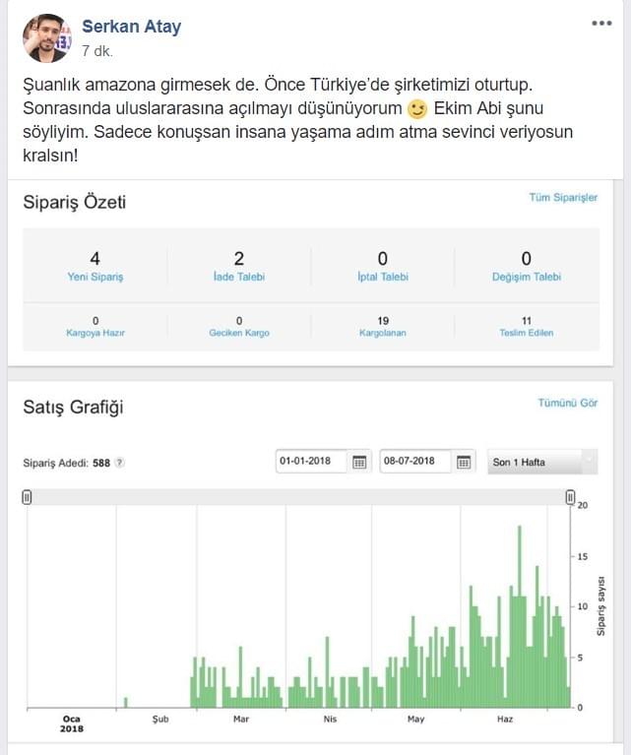Click the start date calendar icon
The height and width of the screenshot is (755, 631).
pyautogui.click(x=359, y=462)
